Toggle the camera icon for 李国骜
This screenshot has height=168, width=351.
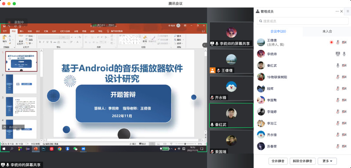(x=344, y=100)
